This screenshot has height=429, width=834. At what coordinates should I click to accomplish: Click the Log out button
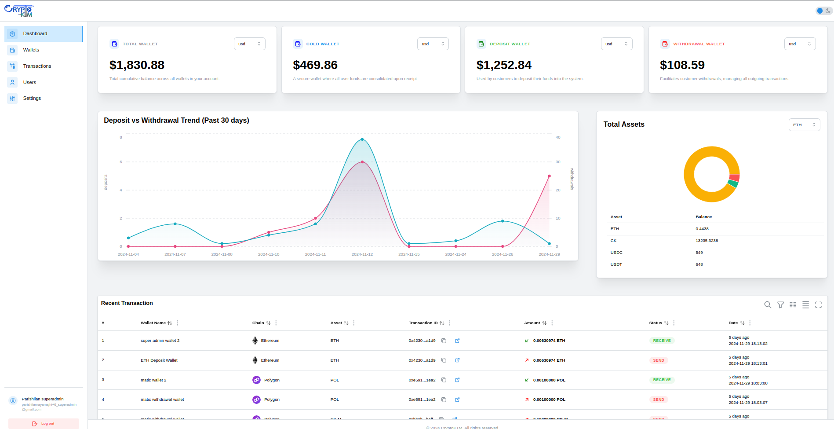point(44,424)
